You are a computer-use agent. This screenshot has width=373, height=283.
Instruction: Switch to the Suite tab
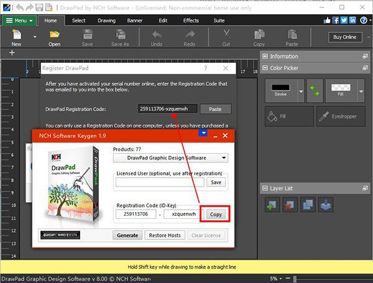point(219,21)
